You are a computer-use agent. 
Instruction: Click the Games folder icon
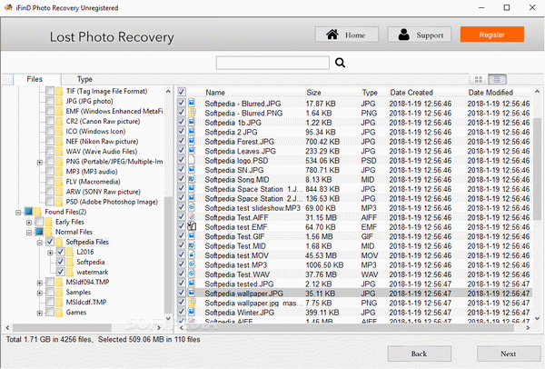[59, 313]
